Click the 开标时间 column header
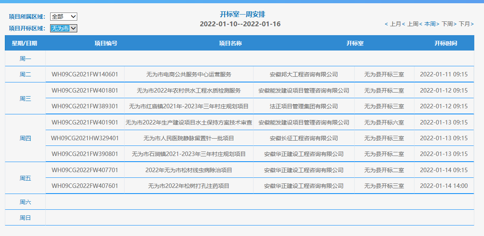The image size is (484, 236). 446,43
